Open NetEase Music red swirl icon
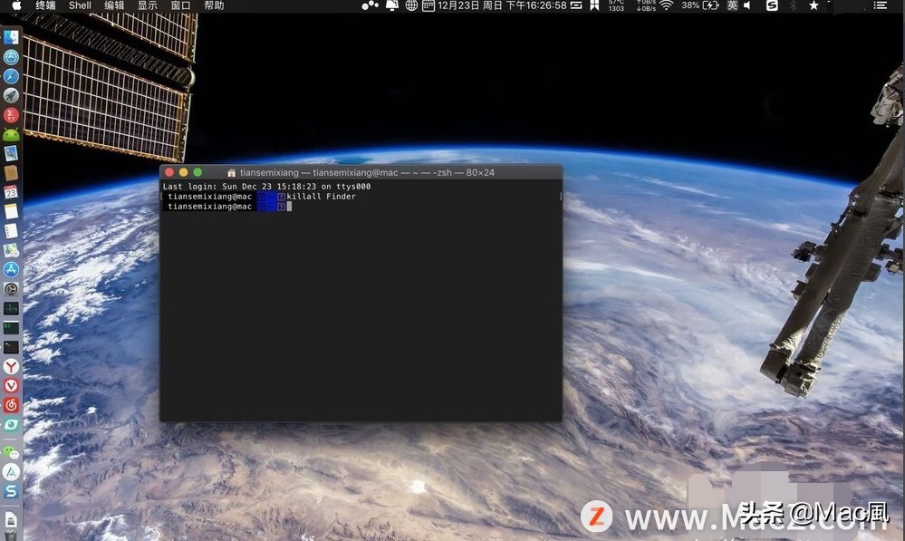This screenshot has width=905, height=541. coord(11,405)
